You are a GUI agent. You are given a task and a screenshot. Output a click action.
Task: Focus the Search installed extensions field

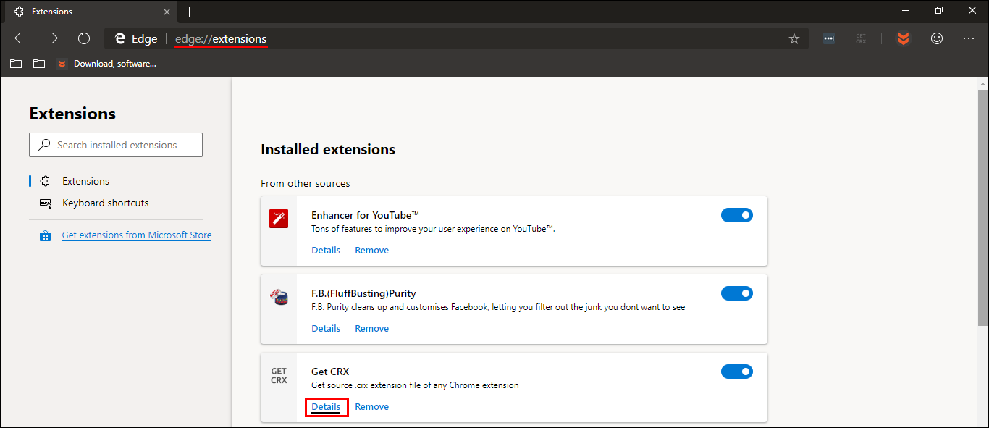click(x=116, y=145)
